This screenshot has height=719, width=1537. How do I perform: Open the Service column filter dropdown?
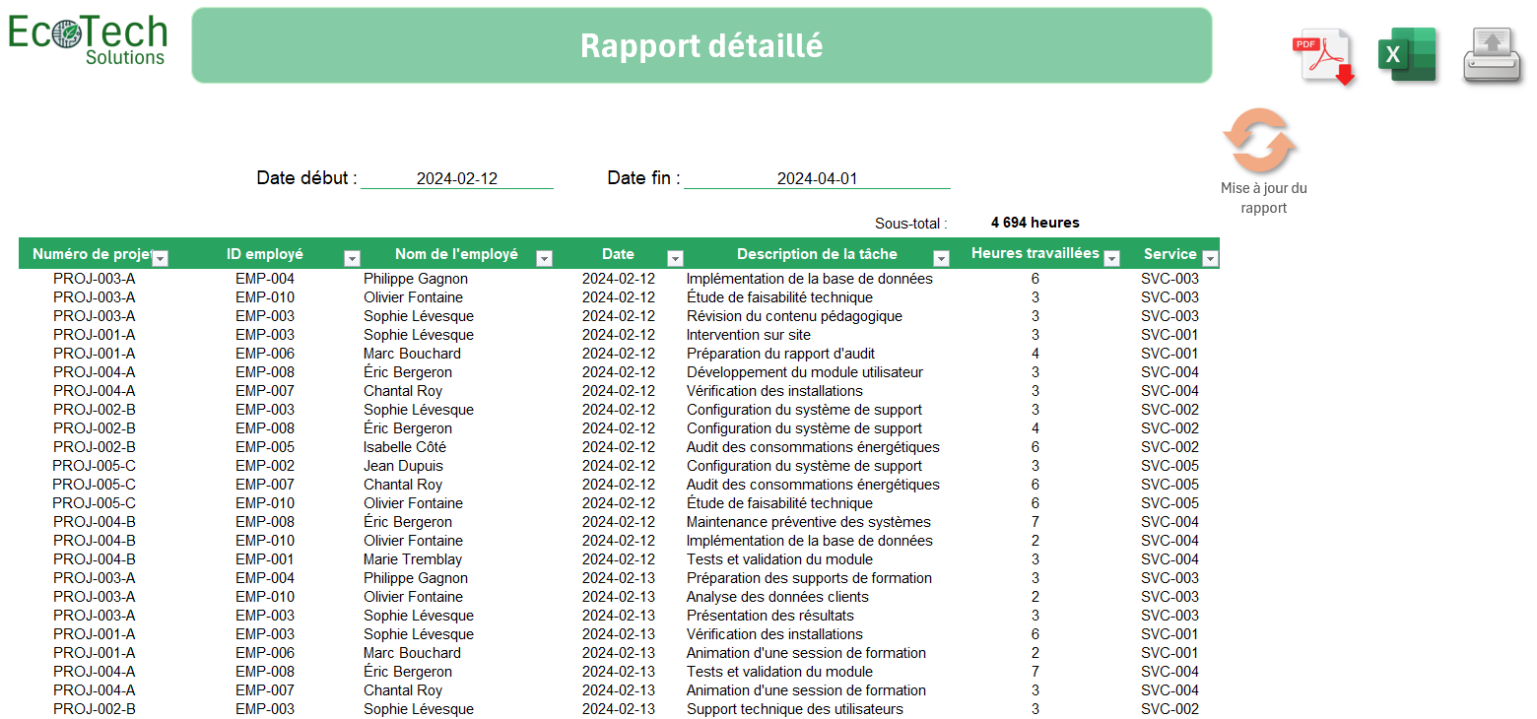tap(1211, 258)
